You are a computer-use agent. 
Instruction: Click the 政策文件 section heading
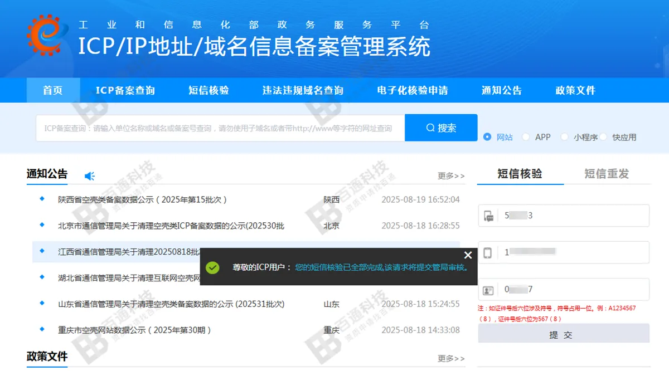(47, 356)
